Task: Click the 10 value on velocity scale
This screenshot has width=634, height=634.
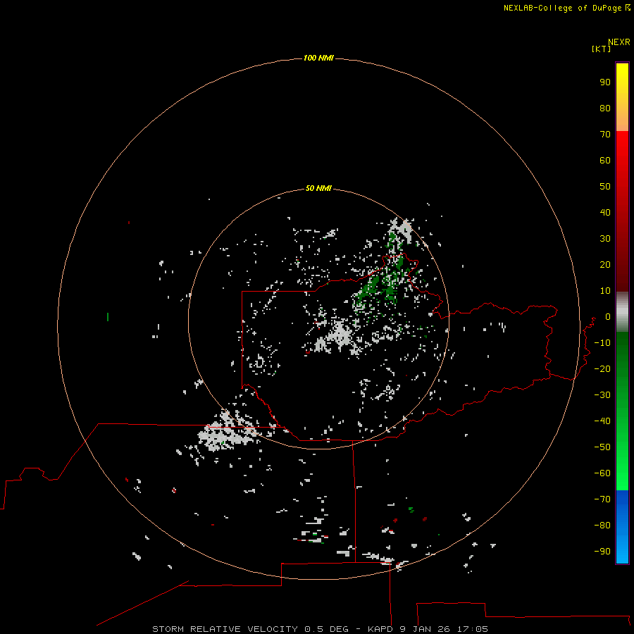Action: (x=605, y=291)
